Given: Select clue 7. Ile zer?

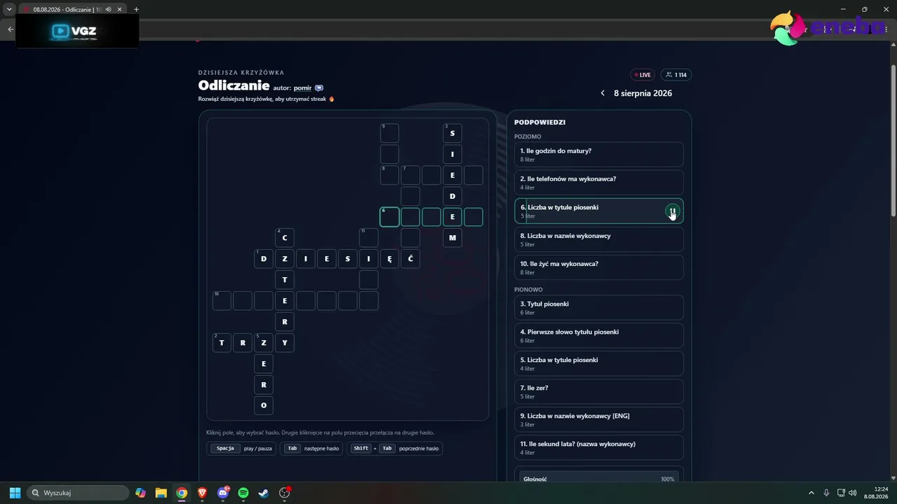Looking at the screenshot, I should [x=598, y=391].
